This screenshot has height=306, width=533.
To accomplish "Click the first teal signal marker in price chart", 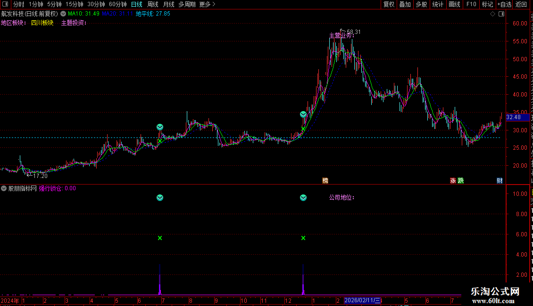I will point(160,127).
